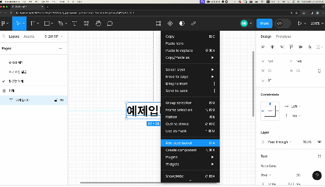
Task: Toggle lock on selected text layer
Action: pos(56,100)
